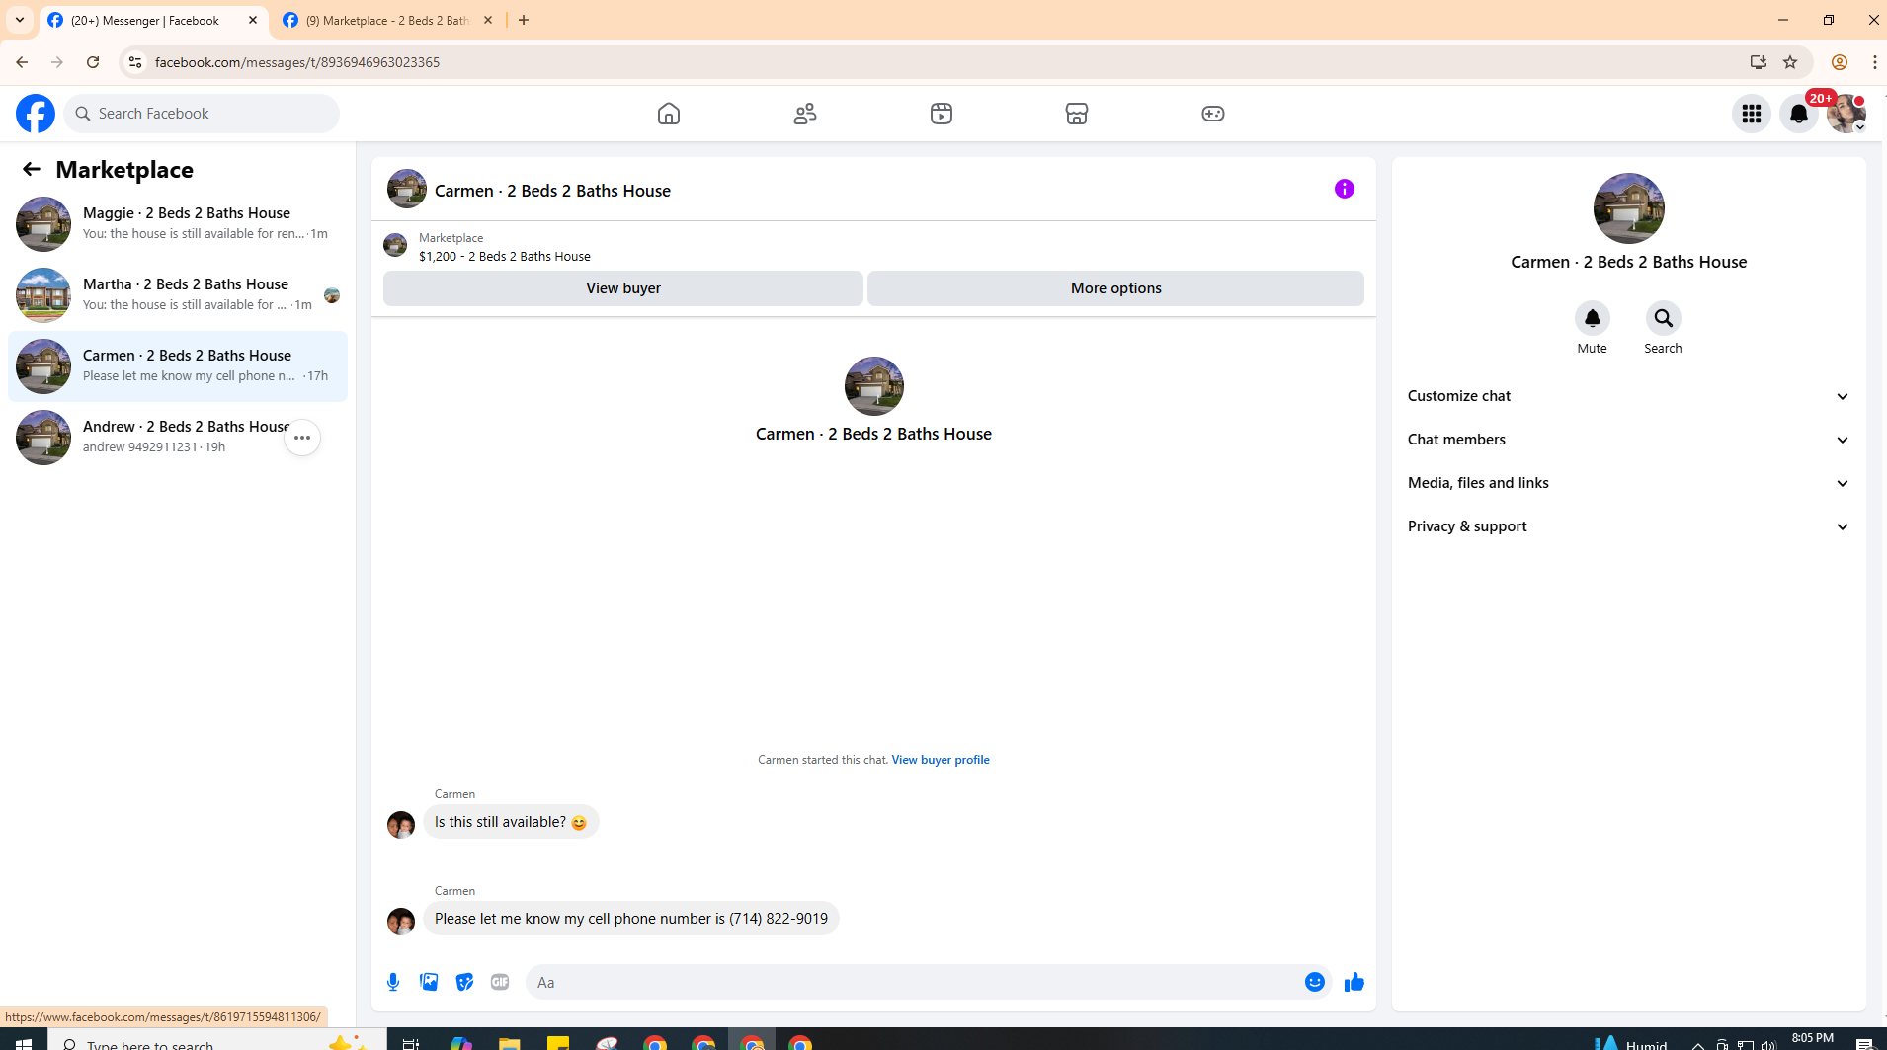Send a thumbs-up like

(x=1354, y=982)
